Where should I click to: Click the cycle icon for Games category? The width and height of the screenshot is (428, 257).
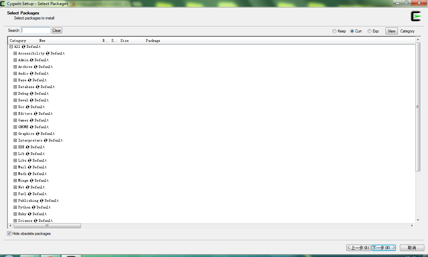(x=32, y=120)
